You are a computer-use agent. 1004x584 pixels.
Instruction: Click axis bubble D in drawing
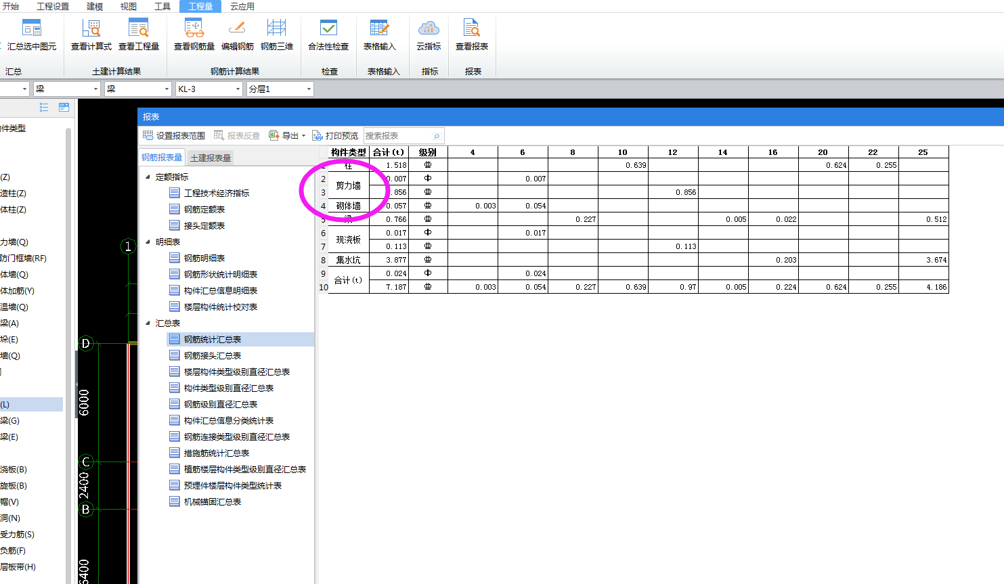(85, 344)
